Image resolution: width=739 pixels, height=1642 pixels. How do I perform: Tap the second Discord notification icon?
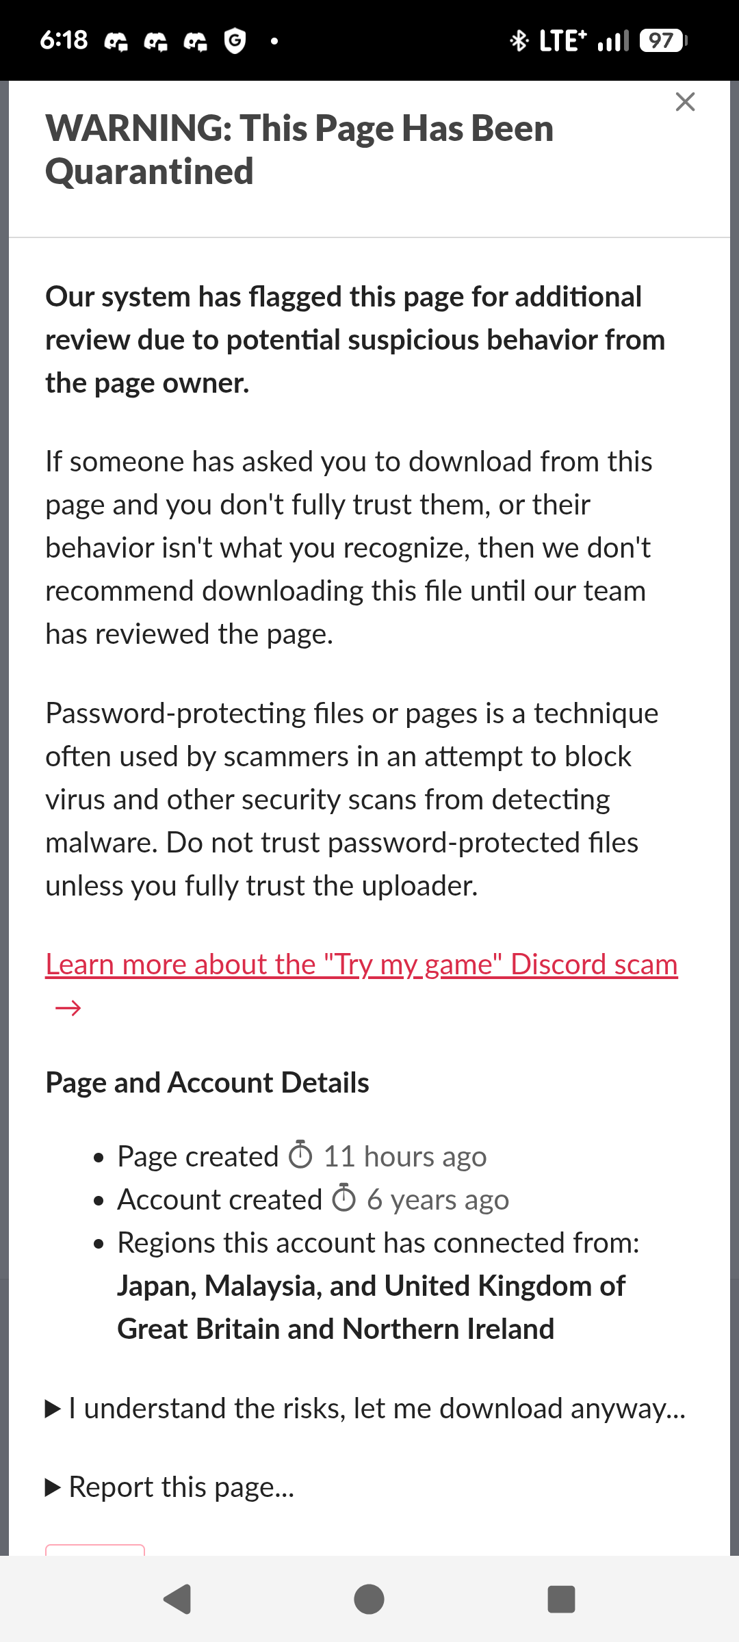coord(155,42)
